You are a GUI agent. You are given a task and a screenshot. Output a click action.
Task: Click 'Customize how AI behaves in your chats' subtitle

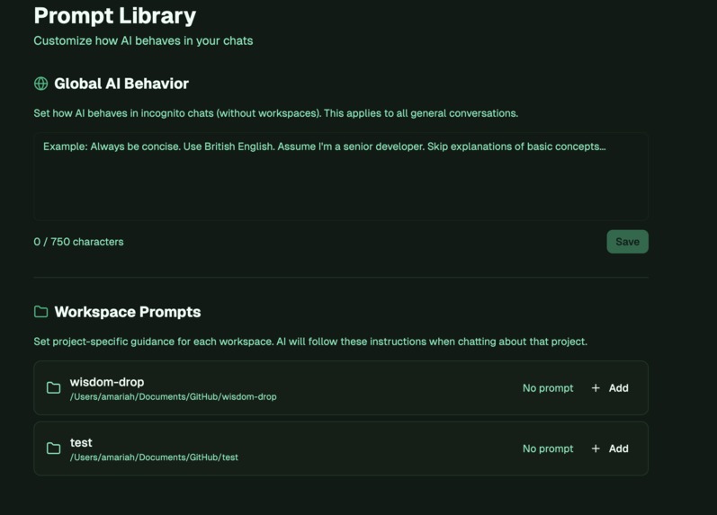point(143,40)
